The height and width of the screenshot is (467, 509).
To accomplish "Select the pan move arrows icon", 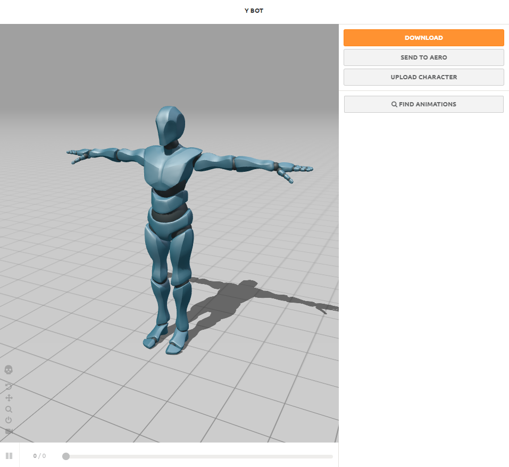I will click(9, 398).
